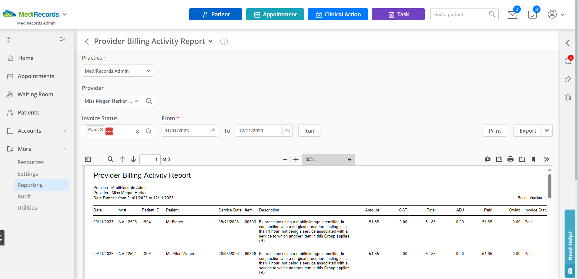The image size is (579, 279).
Task: Open Appointments in sidebar
Action: (36, 76)
